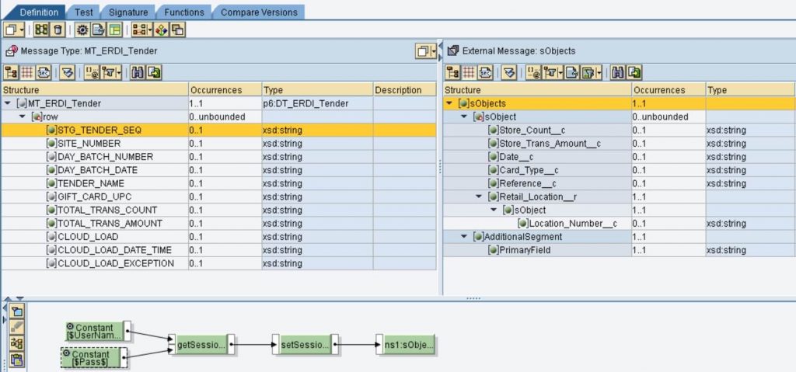Click the binoculars search icon in target pane
The width and height of the screenshot is (796, 372).
(x=618, y=73)
